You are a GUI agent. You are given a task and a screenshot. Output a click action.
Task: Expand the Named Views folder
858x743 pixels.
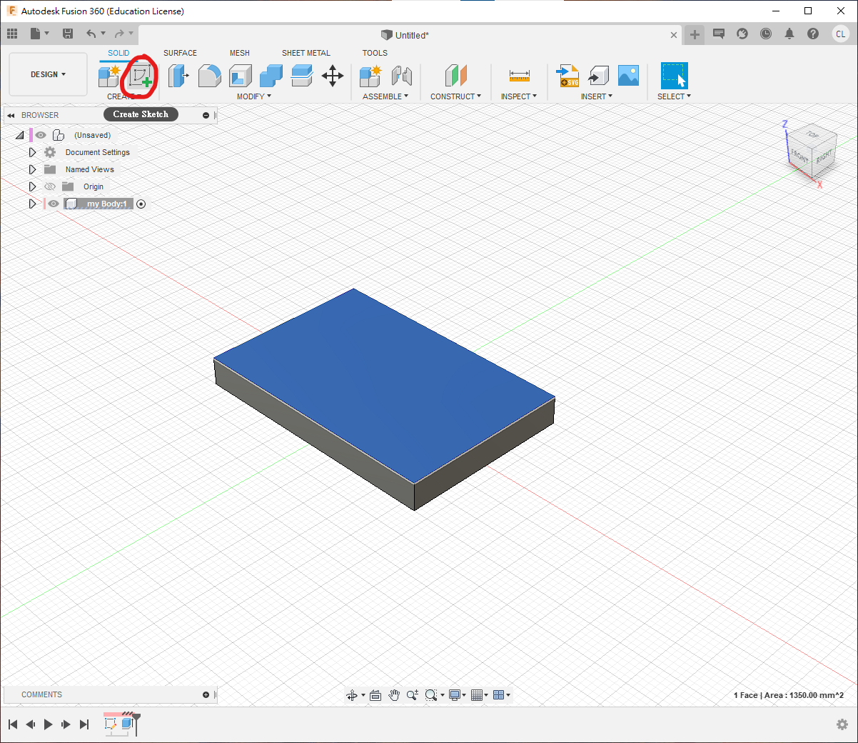pos(32,169)
